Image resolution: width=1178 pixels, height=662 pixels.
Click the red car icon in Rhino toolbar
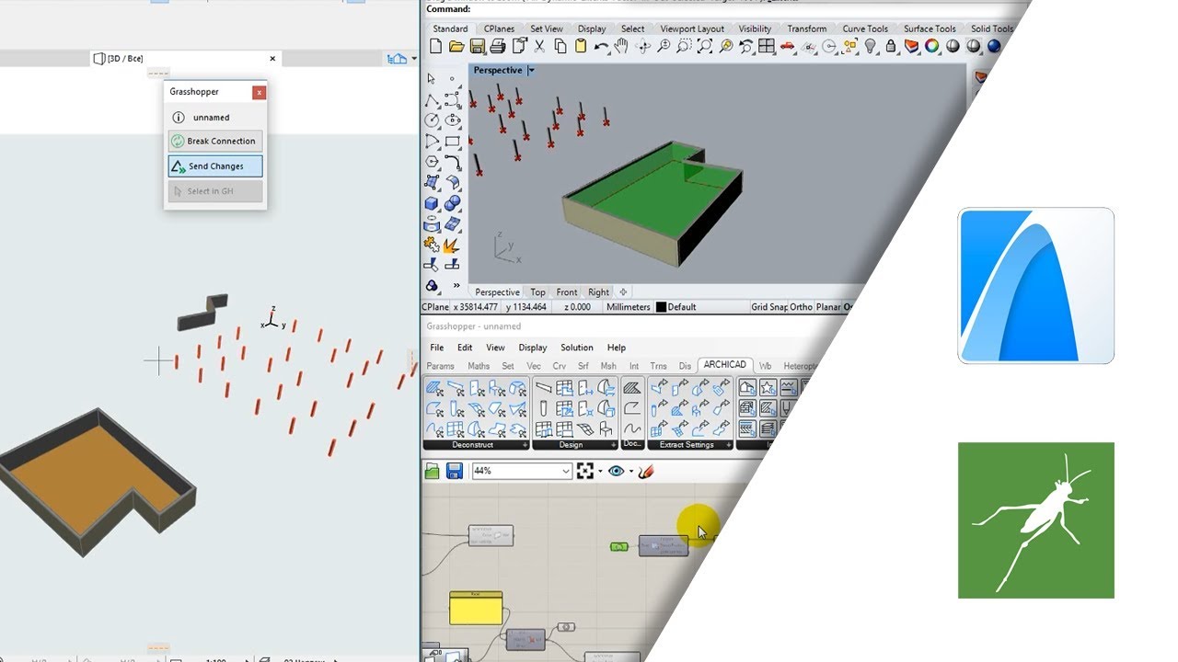coord(787,46)
